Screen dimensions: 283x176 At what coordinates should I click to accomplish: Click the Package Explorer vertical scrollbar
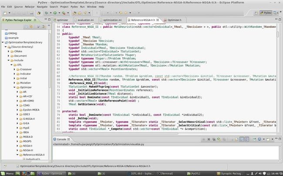tap(50, 60)
